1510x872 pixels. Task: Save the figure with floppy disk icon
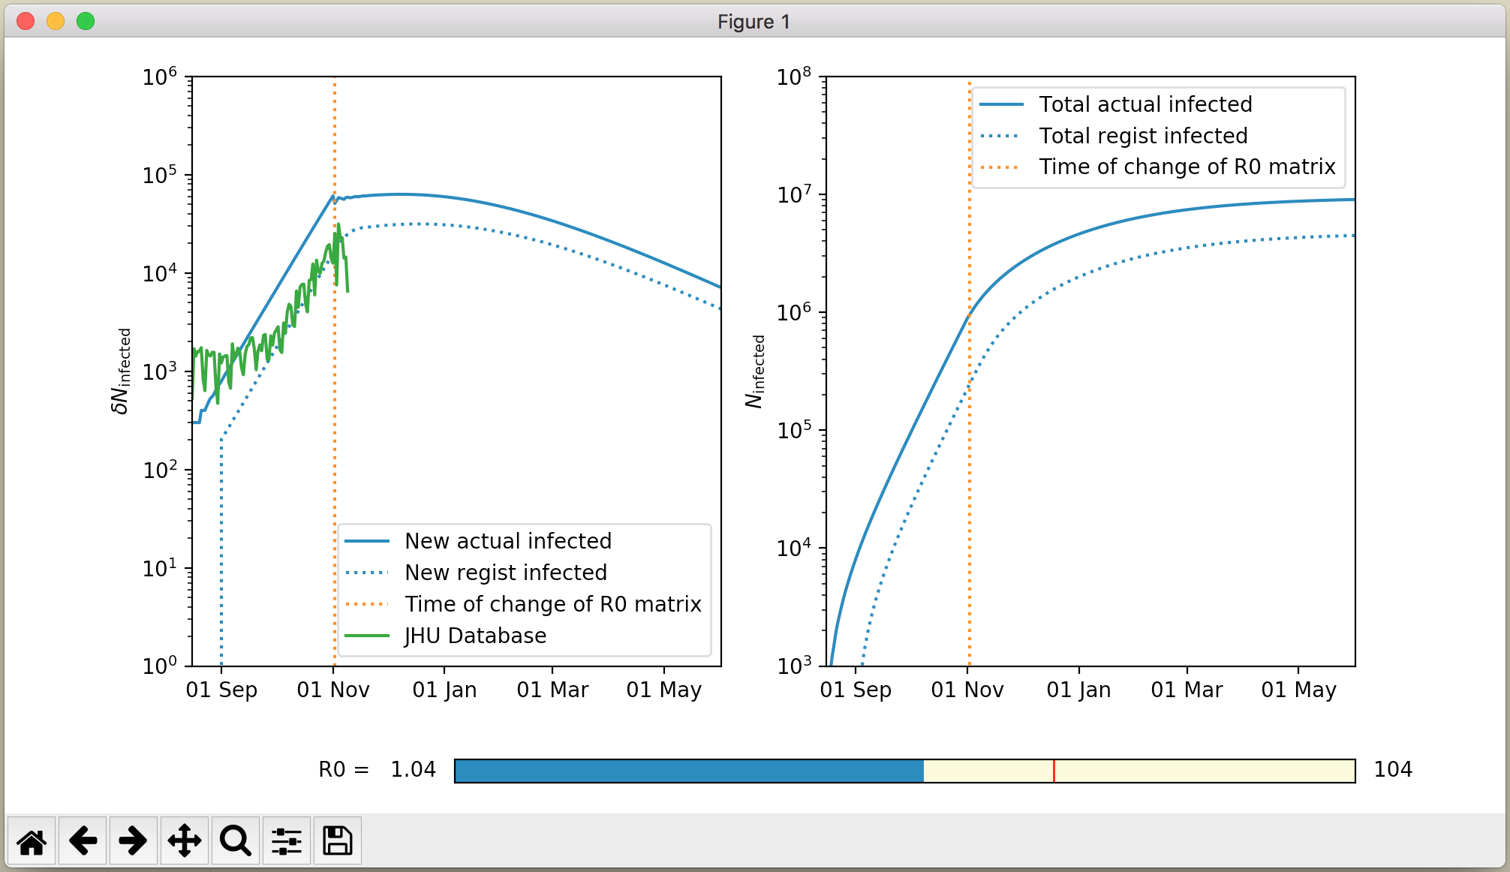coord(338,841)
